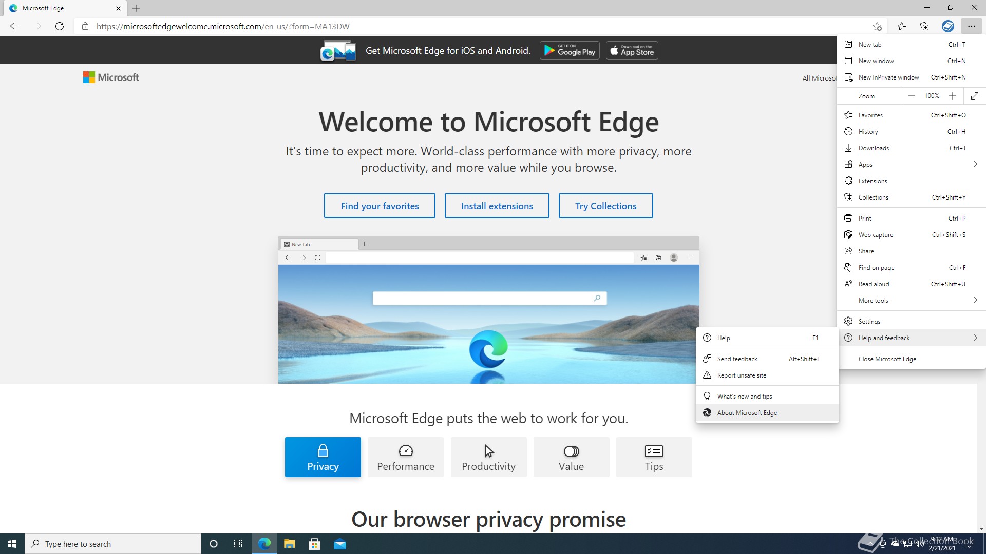
Task: Open Collections toolbar icon
Action: [x=924, y=26]
